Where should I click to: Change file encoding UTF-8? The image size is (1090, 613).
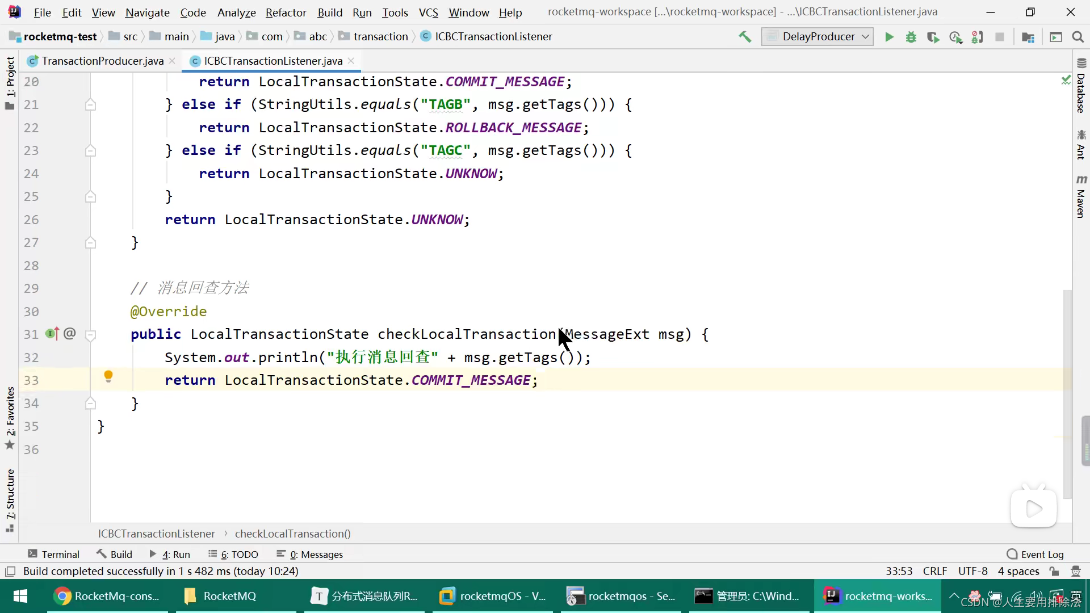[x=972, y=572]
